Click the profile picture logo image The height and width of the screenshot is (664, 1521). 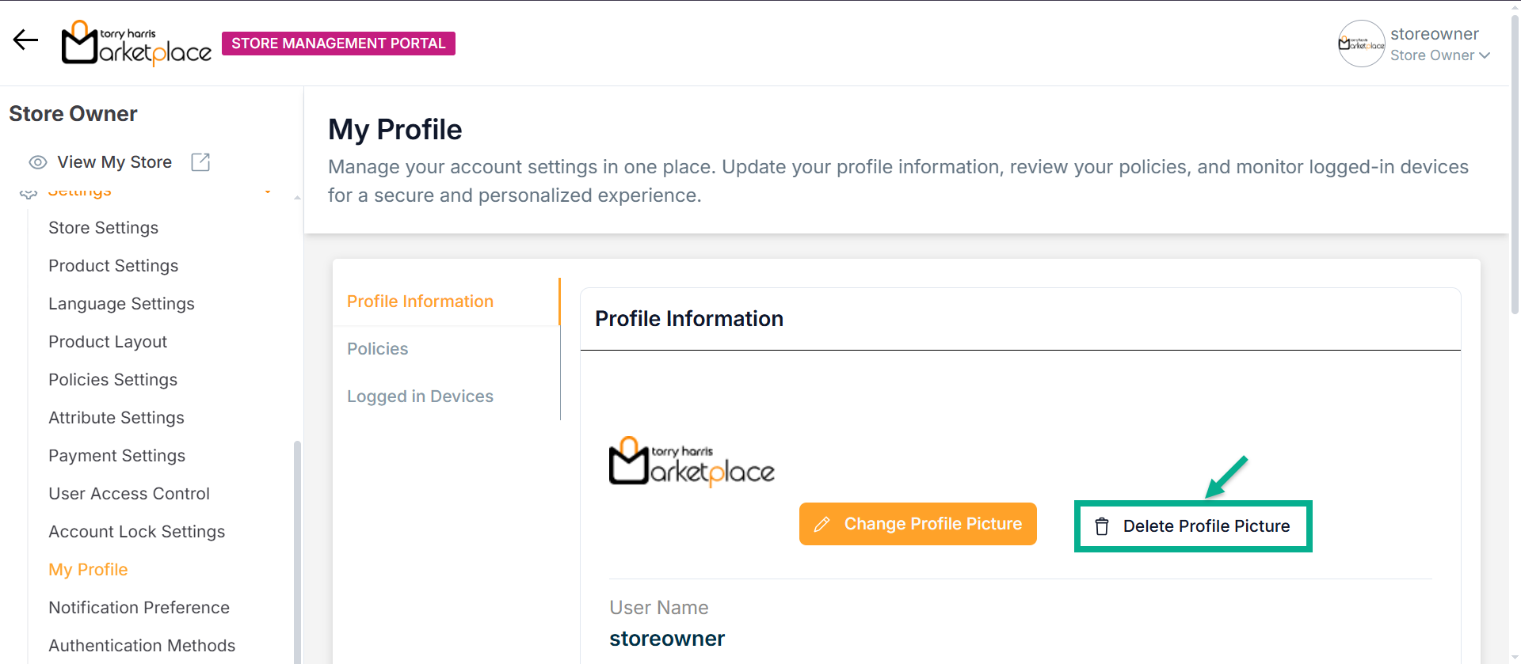pos(692,461)
